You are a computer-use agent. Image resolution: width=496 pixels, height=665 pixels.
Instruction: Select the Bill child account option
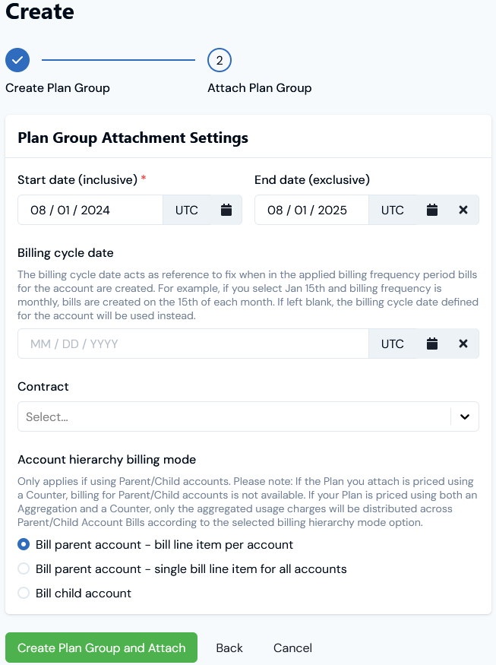[23, 593]
